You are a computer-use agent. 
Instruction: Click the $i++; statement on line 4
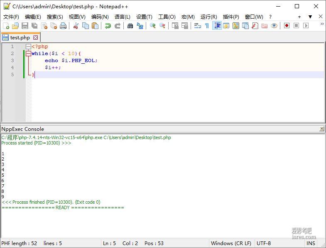click(53, 67)
